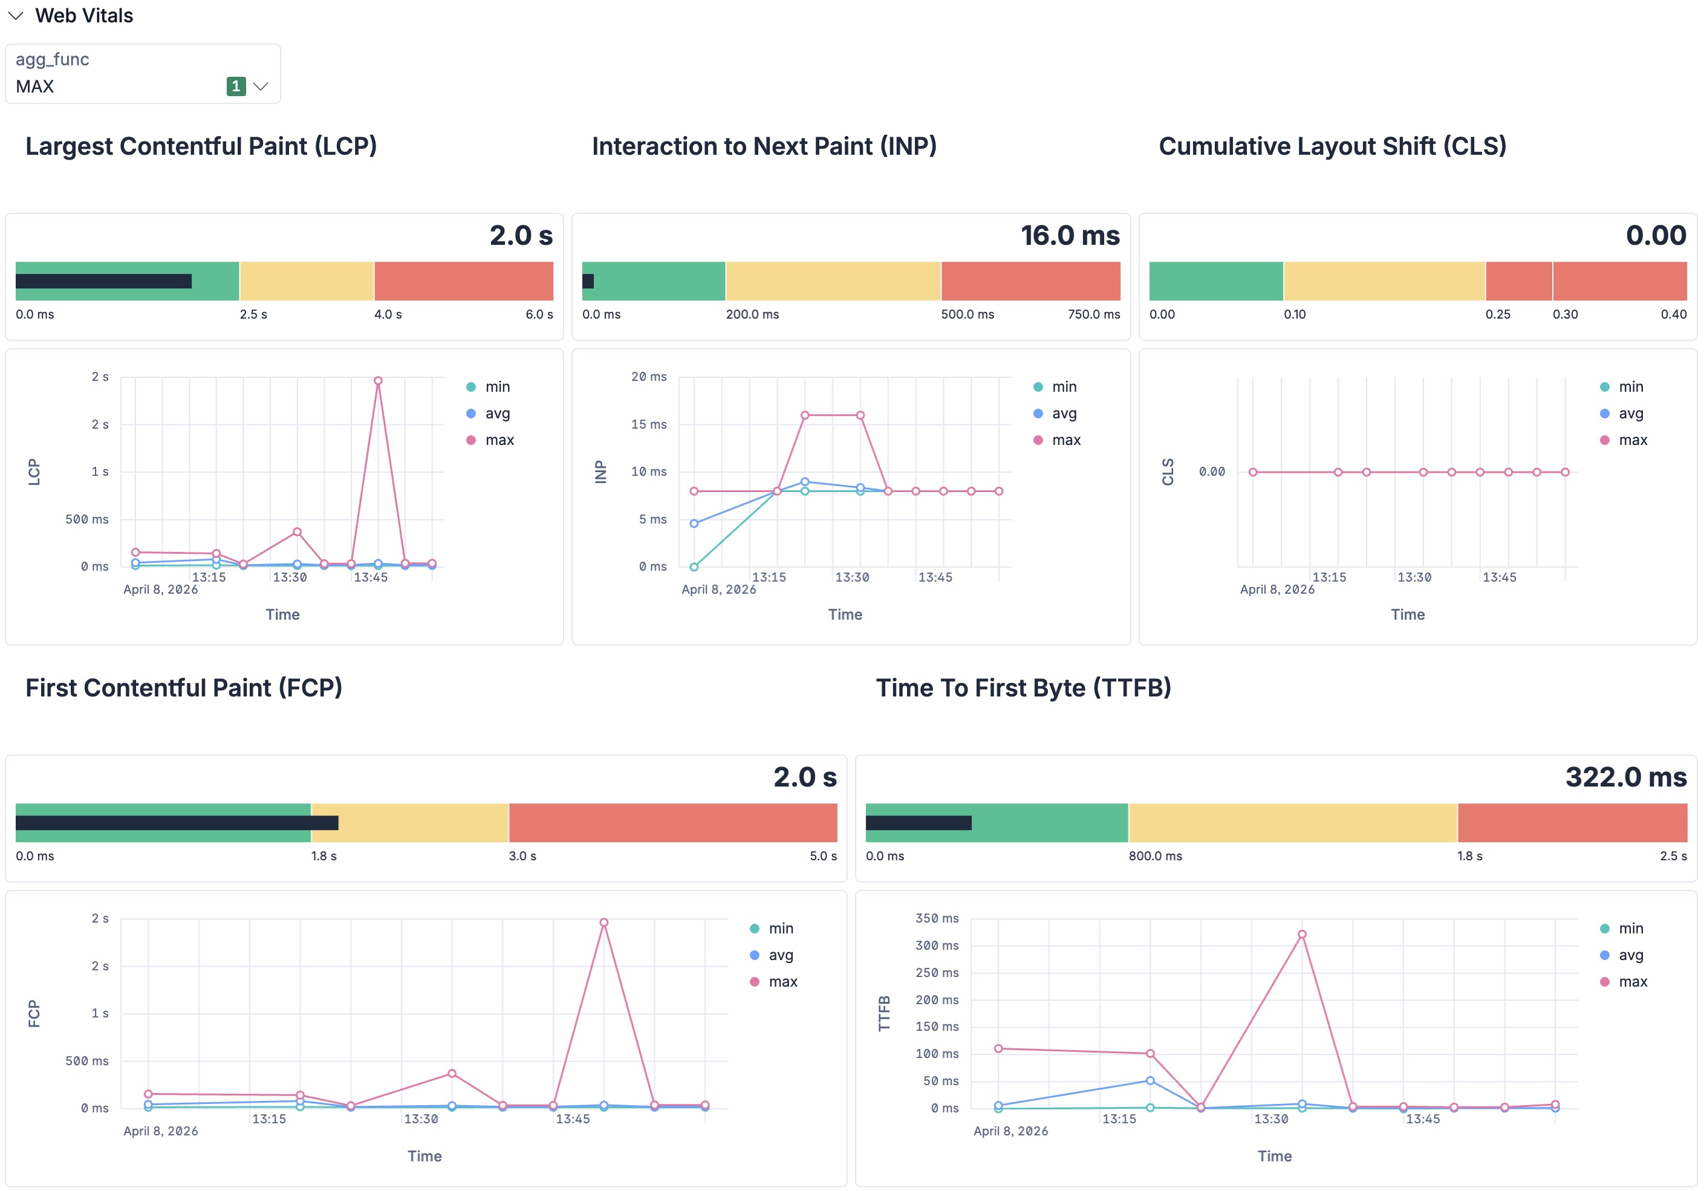Click the 322.0 ms TTFB value
The height and width of the screenshot is (1191, 1704).
tap(1626, 777)
